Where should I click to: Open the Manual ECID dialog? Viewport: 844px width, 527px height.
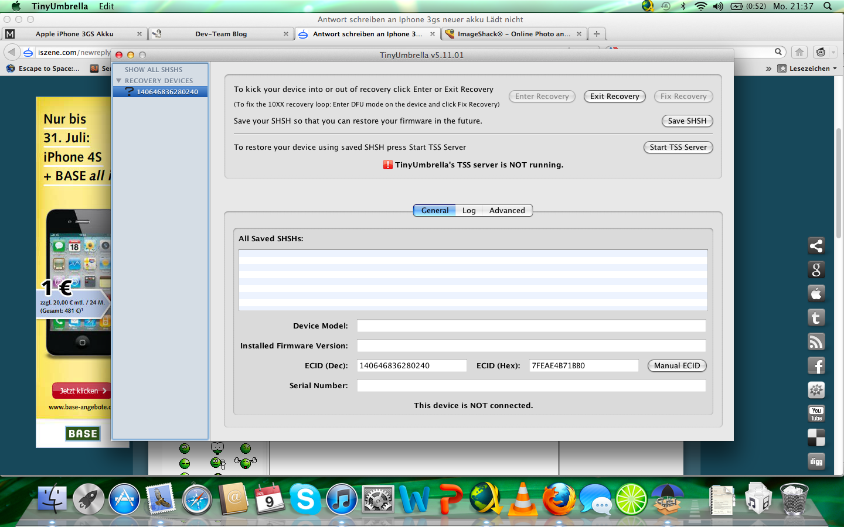click(677, 366)
